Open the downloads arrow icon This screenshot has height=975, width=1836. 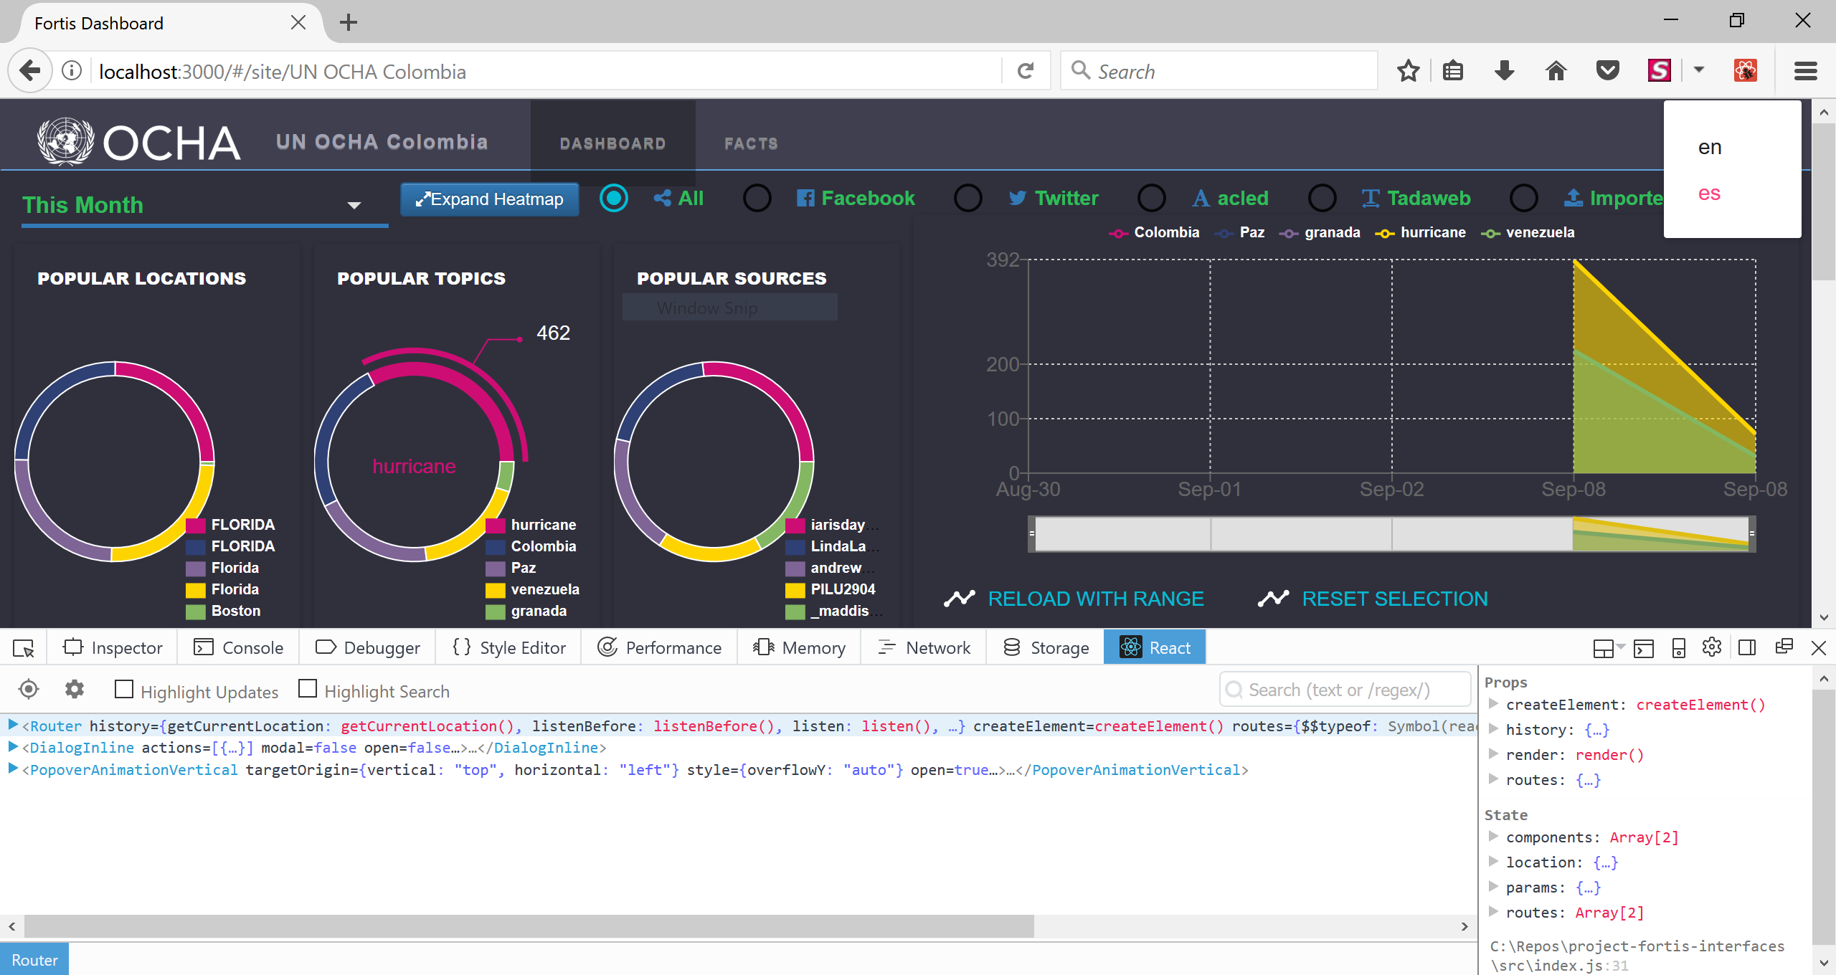[x=1504, y=71]
